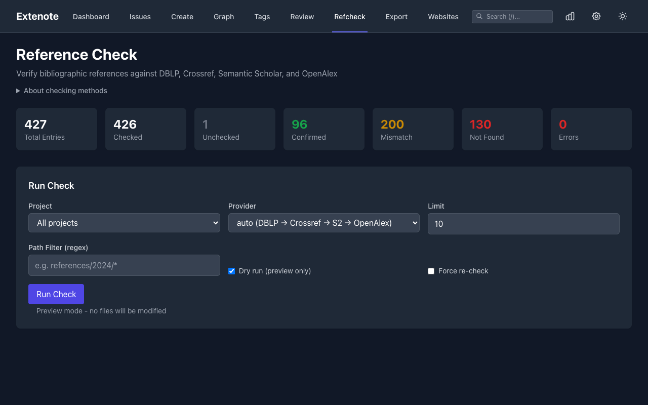The height and width of the screenshot is (405, 648).
Task: Switch to the Graph tab
Action: 224,17
